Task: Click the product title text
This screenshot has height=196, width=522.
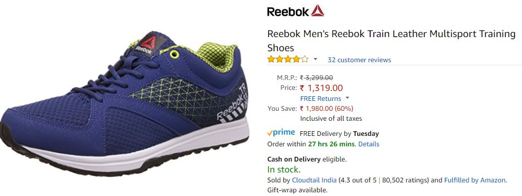Action: pyautogui.click(x=391, y=41)
